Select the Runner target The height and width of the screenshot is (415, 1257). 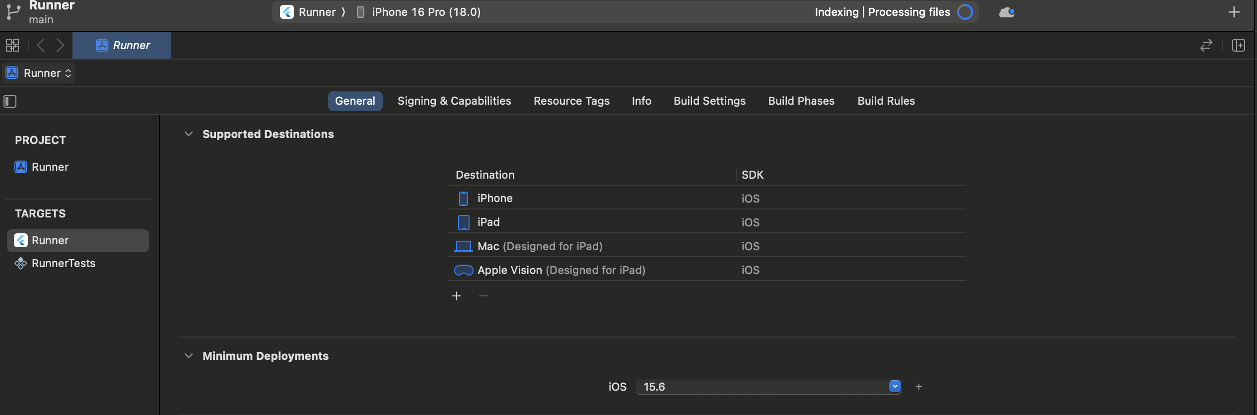tap(78, 240)
